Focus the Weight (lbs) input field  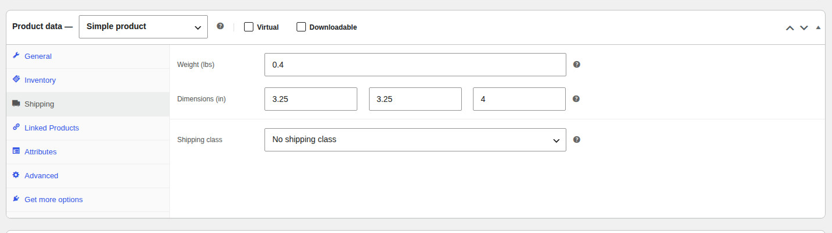coord(415,65)
